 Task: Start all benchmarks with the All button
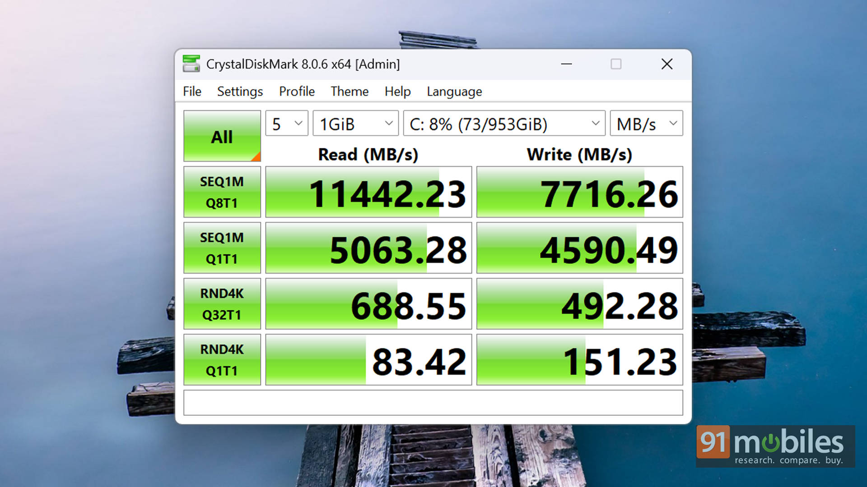pyautogui.click(x=222, y=136)
